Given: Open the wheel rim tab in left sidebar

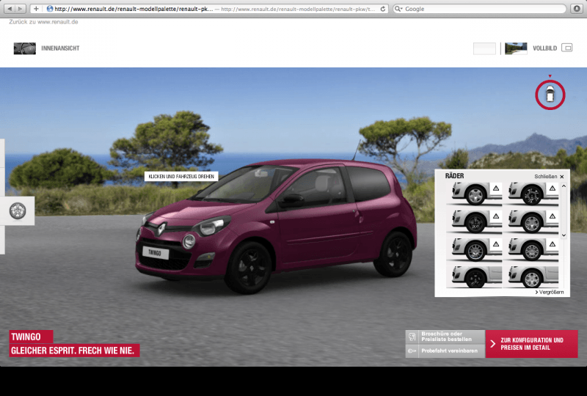Looking at the screenshot, I should coord(17,210).
